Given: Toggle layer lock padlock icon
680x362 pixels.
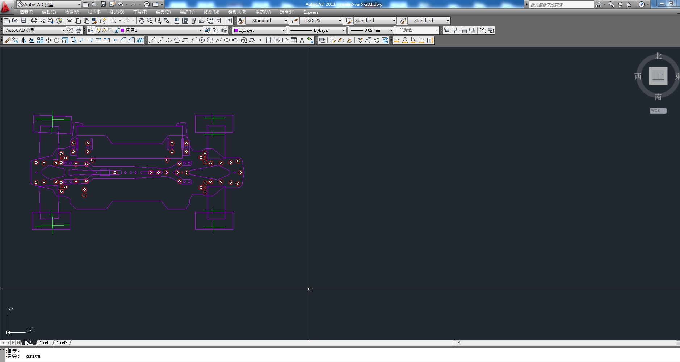Looking at the screenshot, I should click(117, 30).
